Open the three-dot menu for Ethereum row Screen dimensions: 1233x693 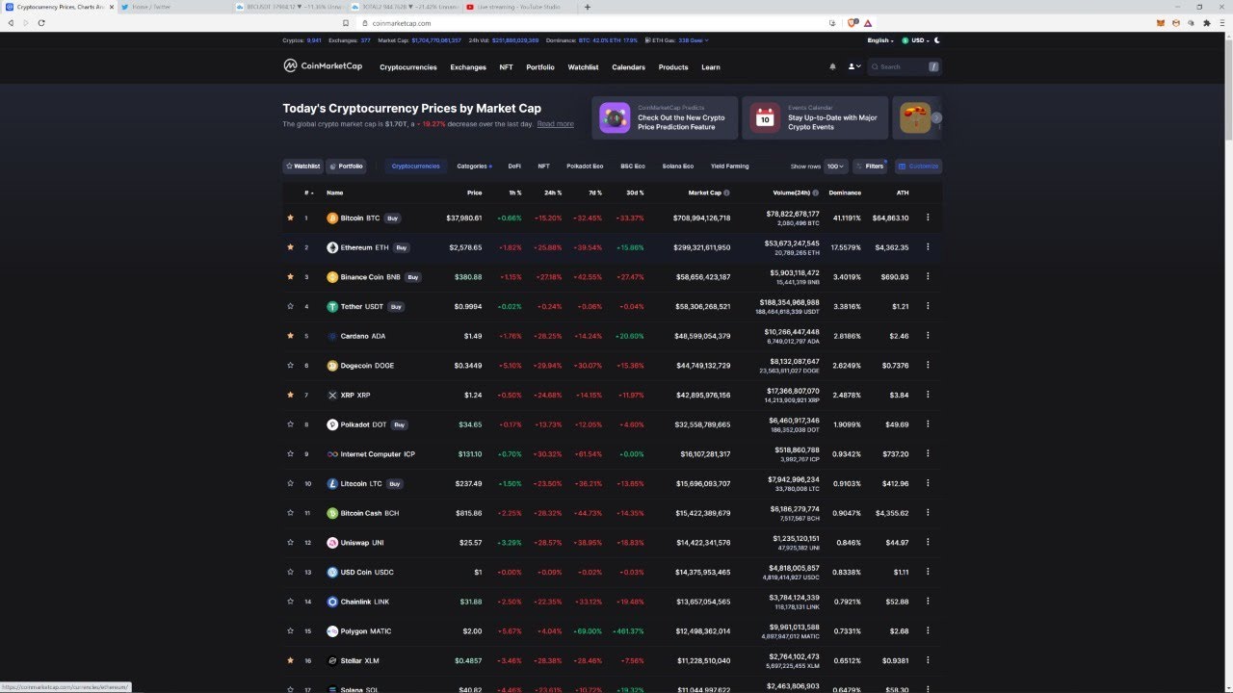928,247
